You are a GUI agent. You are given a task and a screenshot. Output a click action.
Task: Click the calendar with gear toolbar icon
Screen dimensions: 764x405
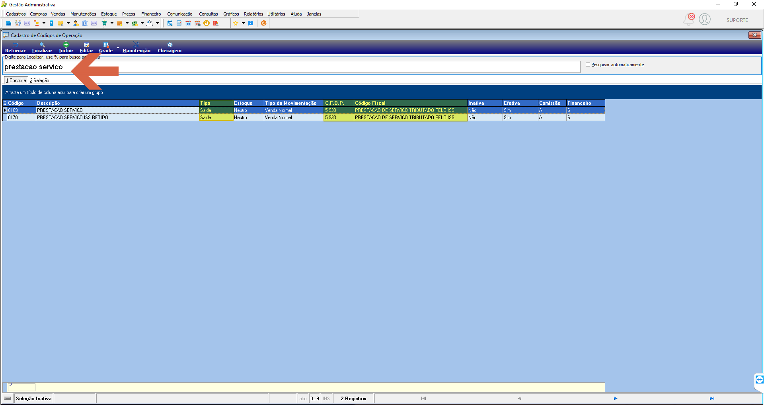197,23
